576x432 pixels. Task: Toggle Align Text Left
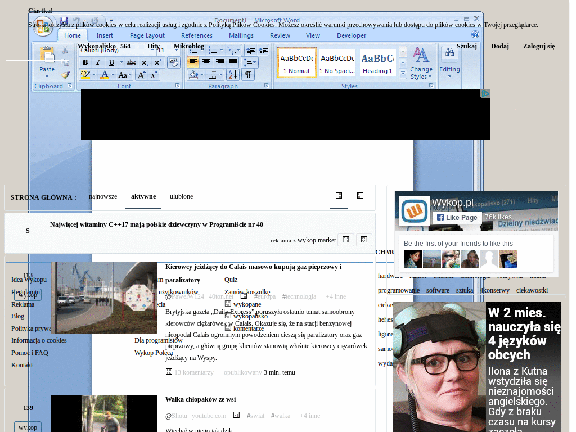pyautogui.click(x=193, y=62)
